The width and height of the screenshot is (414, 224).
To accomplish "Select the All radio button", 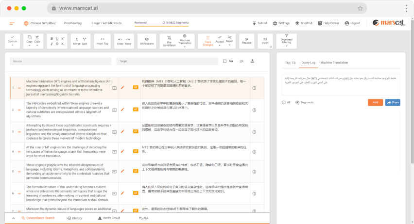I will (284, 102).
